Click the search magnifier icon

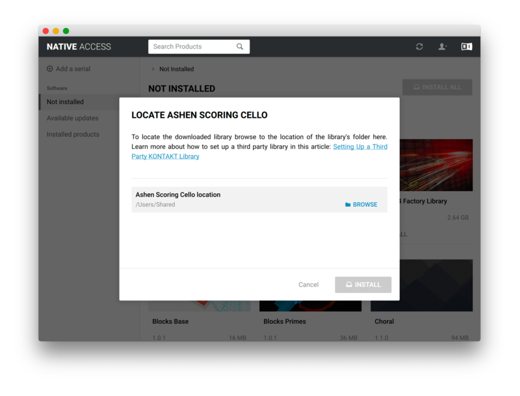click(240, 47)
